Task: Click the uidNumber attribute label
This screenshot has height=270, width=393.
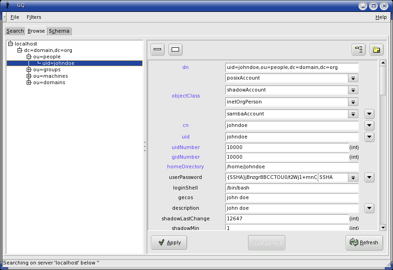Action: (x=186, y=147)
